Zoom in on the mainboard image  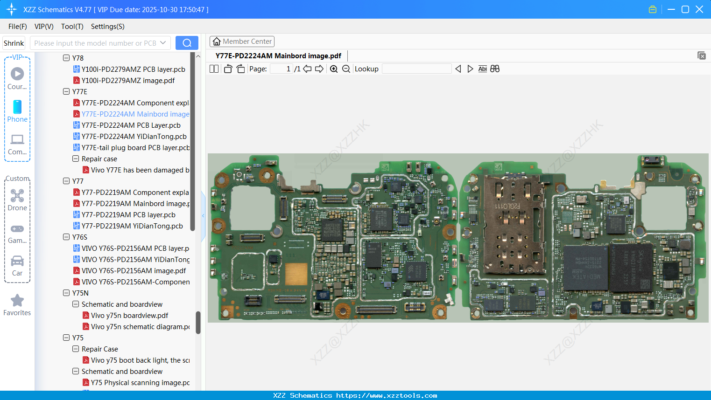(x=334, y=69)
